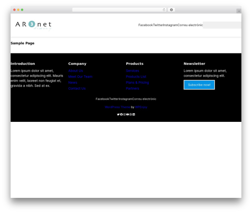
Task: Click the Newsletter footer heading
Action: click(195, 63)
